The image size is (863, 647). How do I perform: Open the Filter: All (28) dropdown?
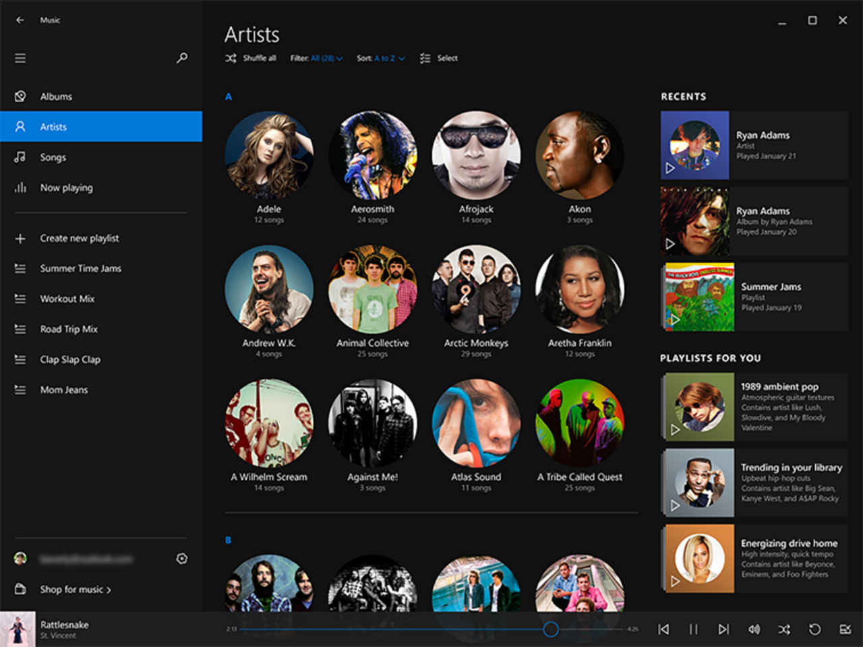click(x=317, y=58)
